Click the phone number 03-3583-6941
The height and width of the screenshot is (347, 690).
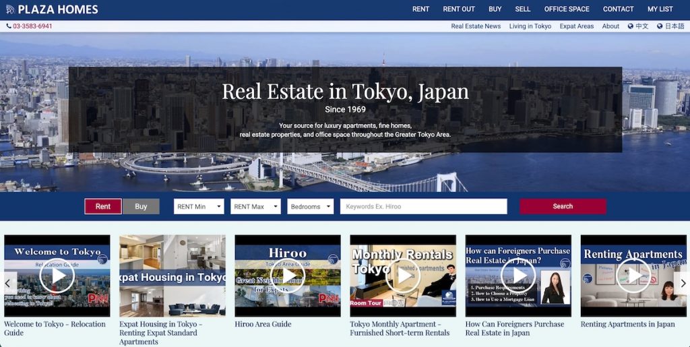30,26
